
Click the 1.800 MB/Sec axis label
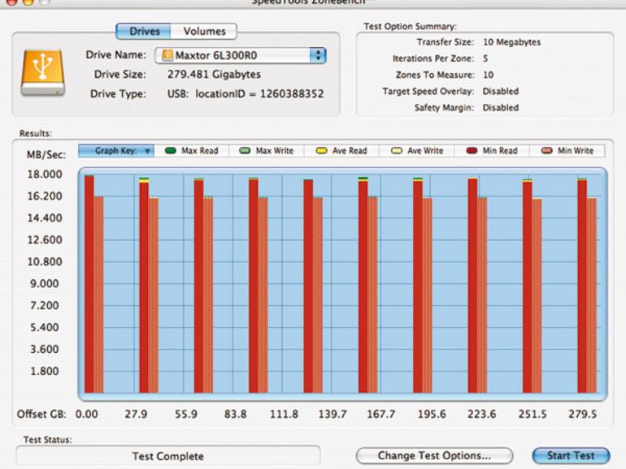tap(45, 371)
